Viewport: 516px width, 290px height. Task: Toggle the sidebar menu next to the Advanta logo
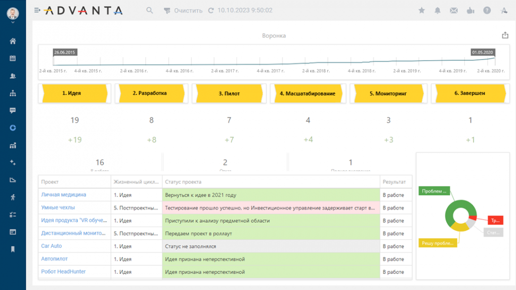tap(37, 11)
